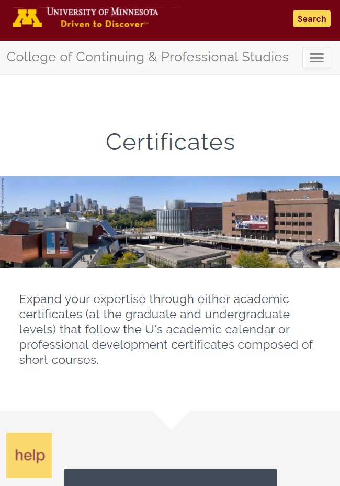Open the hamburger navigation menu
The width and height of the screenshot is (340, 486).
coord(316,58)
